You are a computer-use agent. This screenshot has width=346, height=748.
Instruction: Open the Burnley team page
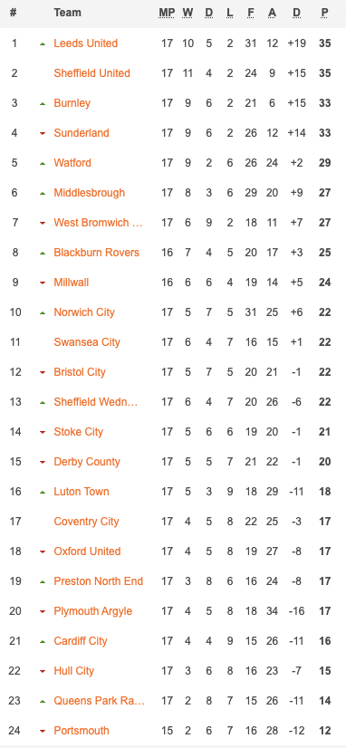coord(72,103)
